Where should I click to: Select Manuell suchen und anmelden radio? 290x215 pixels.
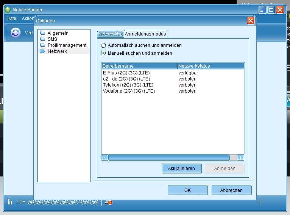click(x=103, y=53)
